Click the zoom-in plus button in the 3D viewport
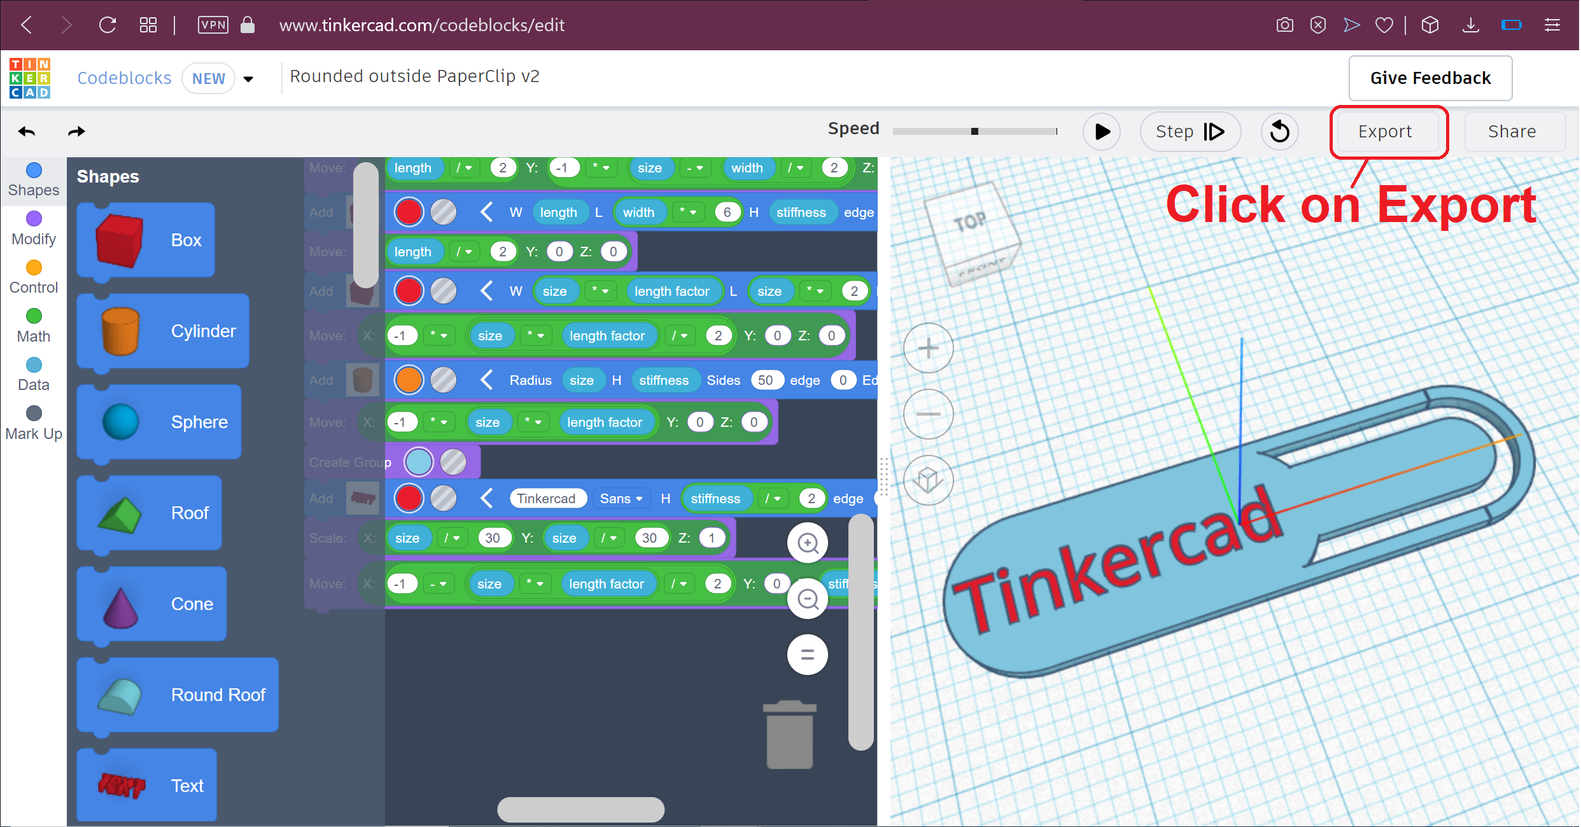This screenshot has width=1581, height=827. tap(928, 348)
